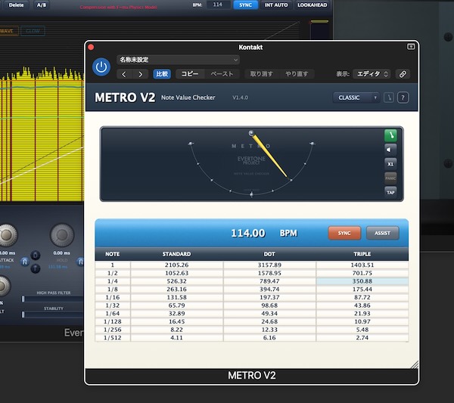Open the エディタ view selector
The image size is (454, 403).
(x=372, y=74)
